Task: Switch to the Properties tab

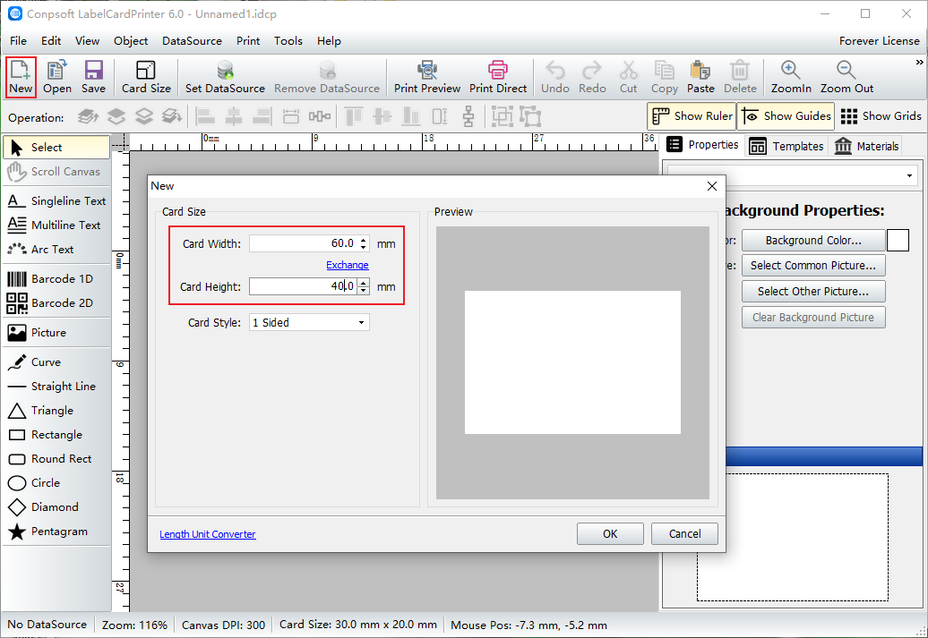Action: [x=703, y=146]
